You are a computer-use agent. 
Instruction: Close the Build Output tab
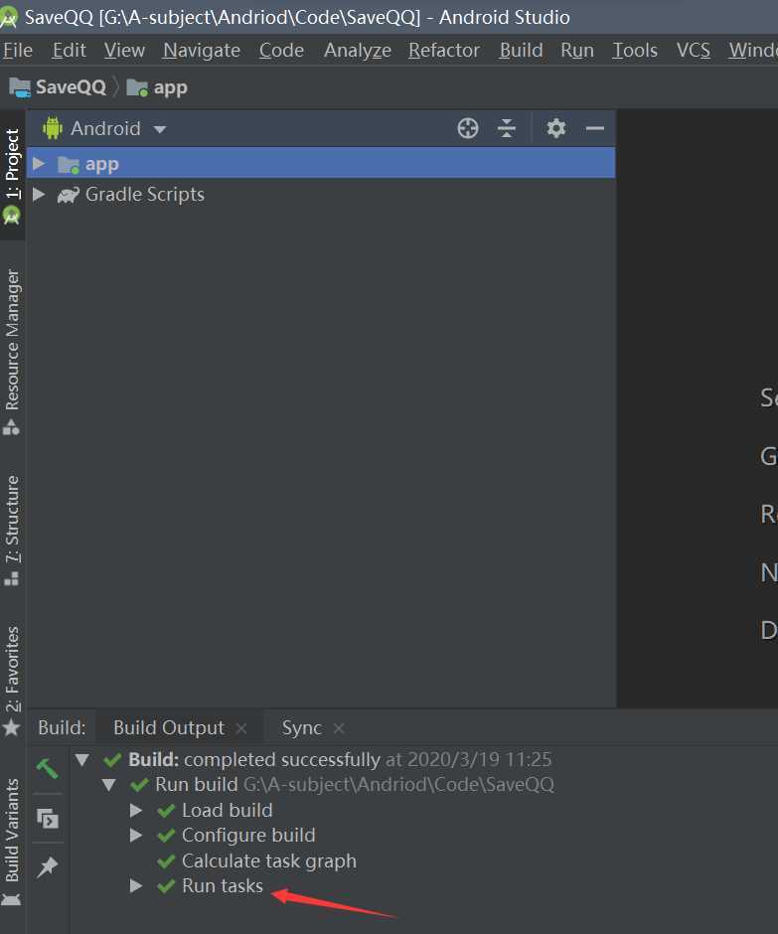coord(241,728)
